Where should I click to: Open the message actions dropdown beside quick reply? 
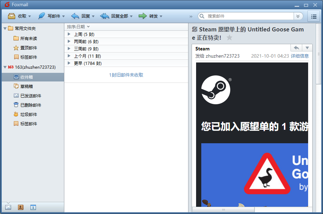[307, 48]
